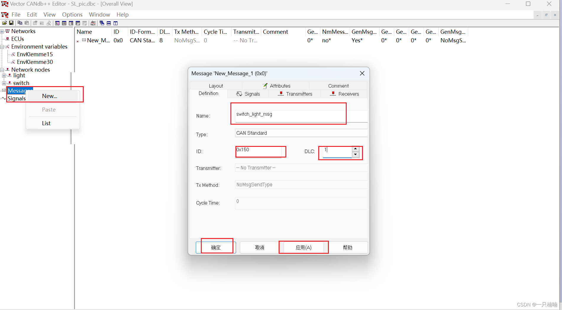562x310 pixels.
Task: Click the Network nodes tree icon
Action: click(x=8, y=70)
